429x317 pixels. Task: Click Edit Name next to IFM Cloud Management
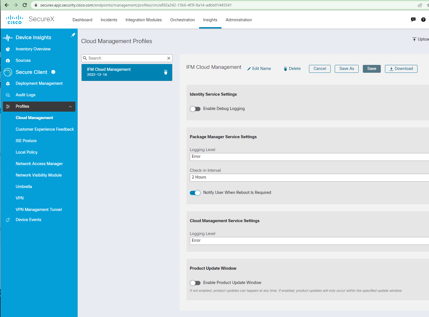(x=259, y=69)
